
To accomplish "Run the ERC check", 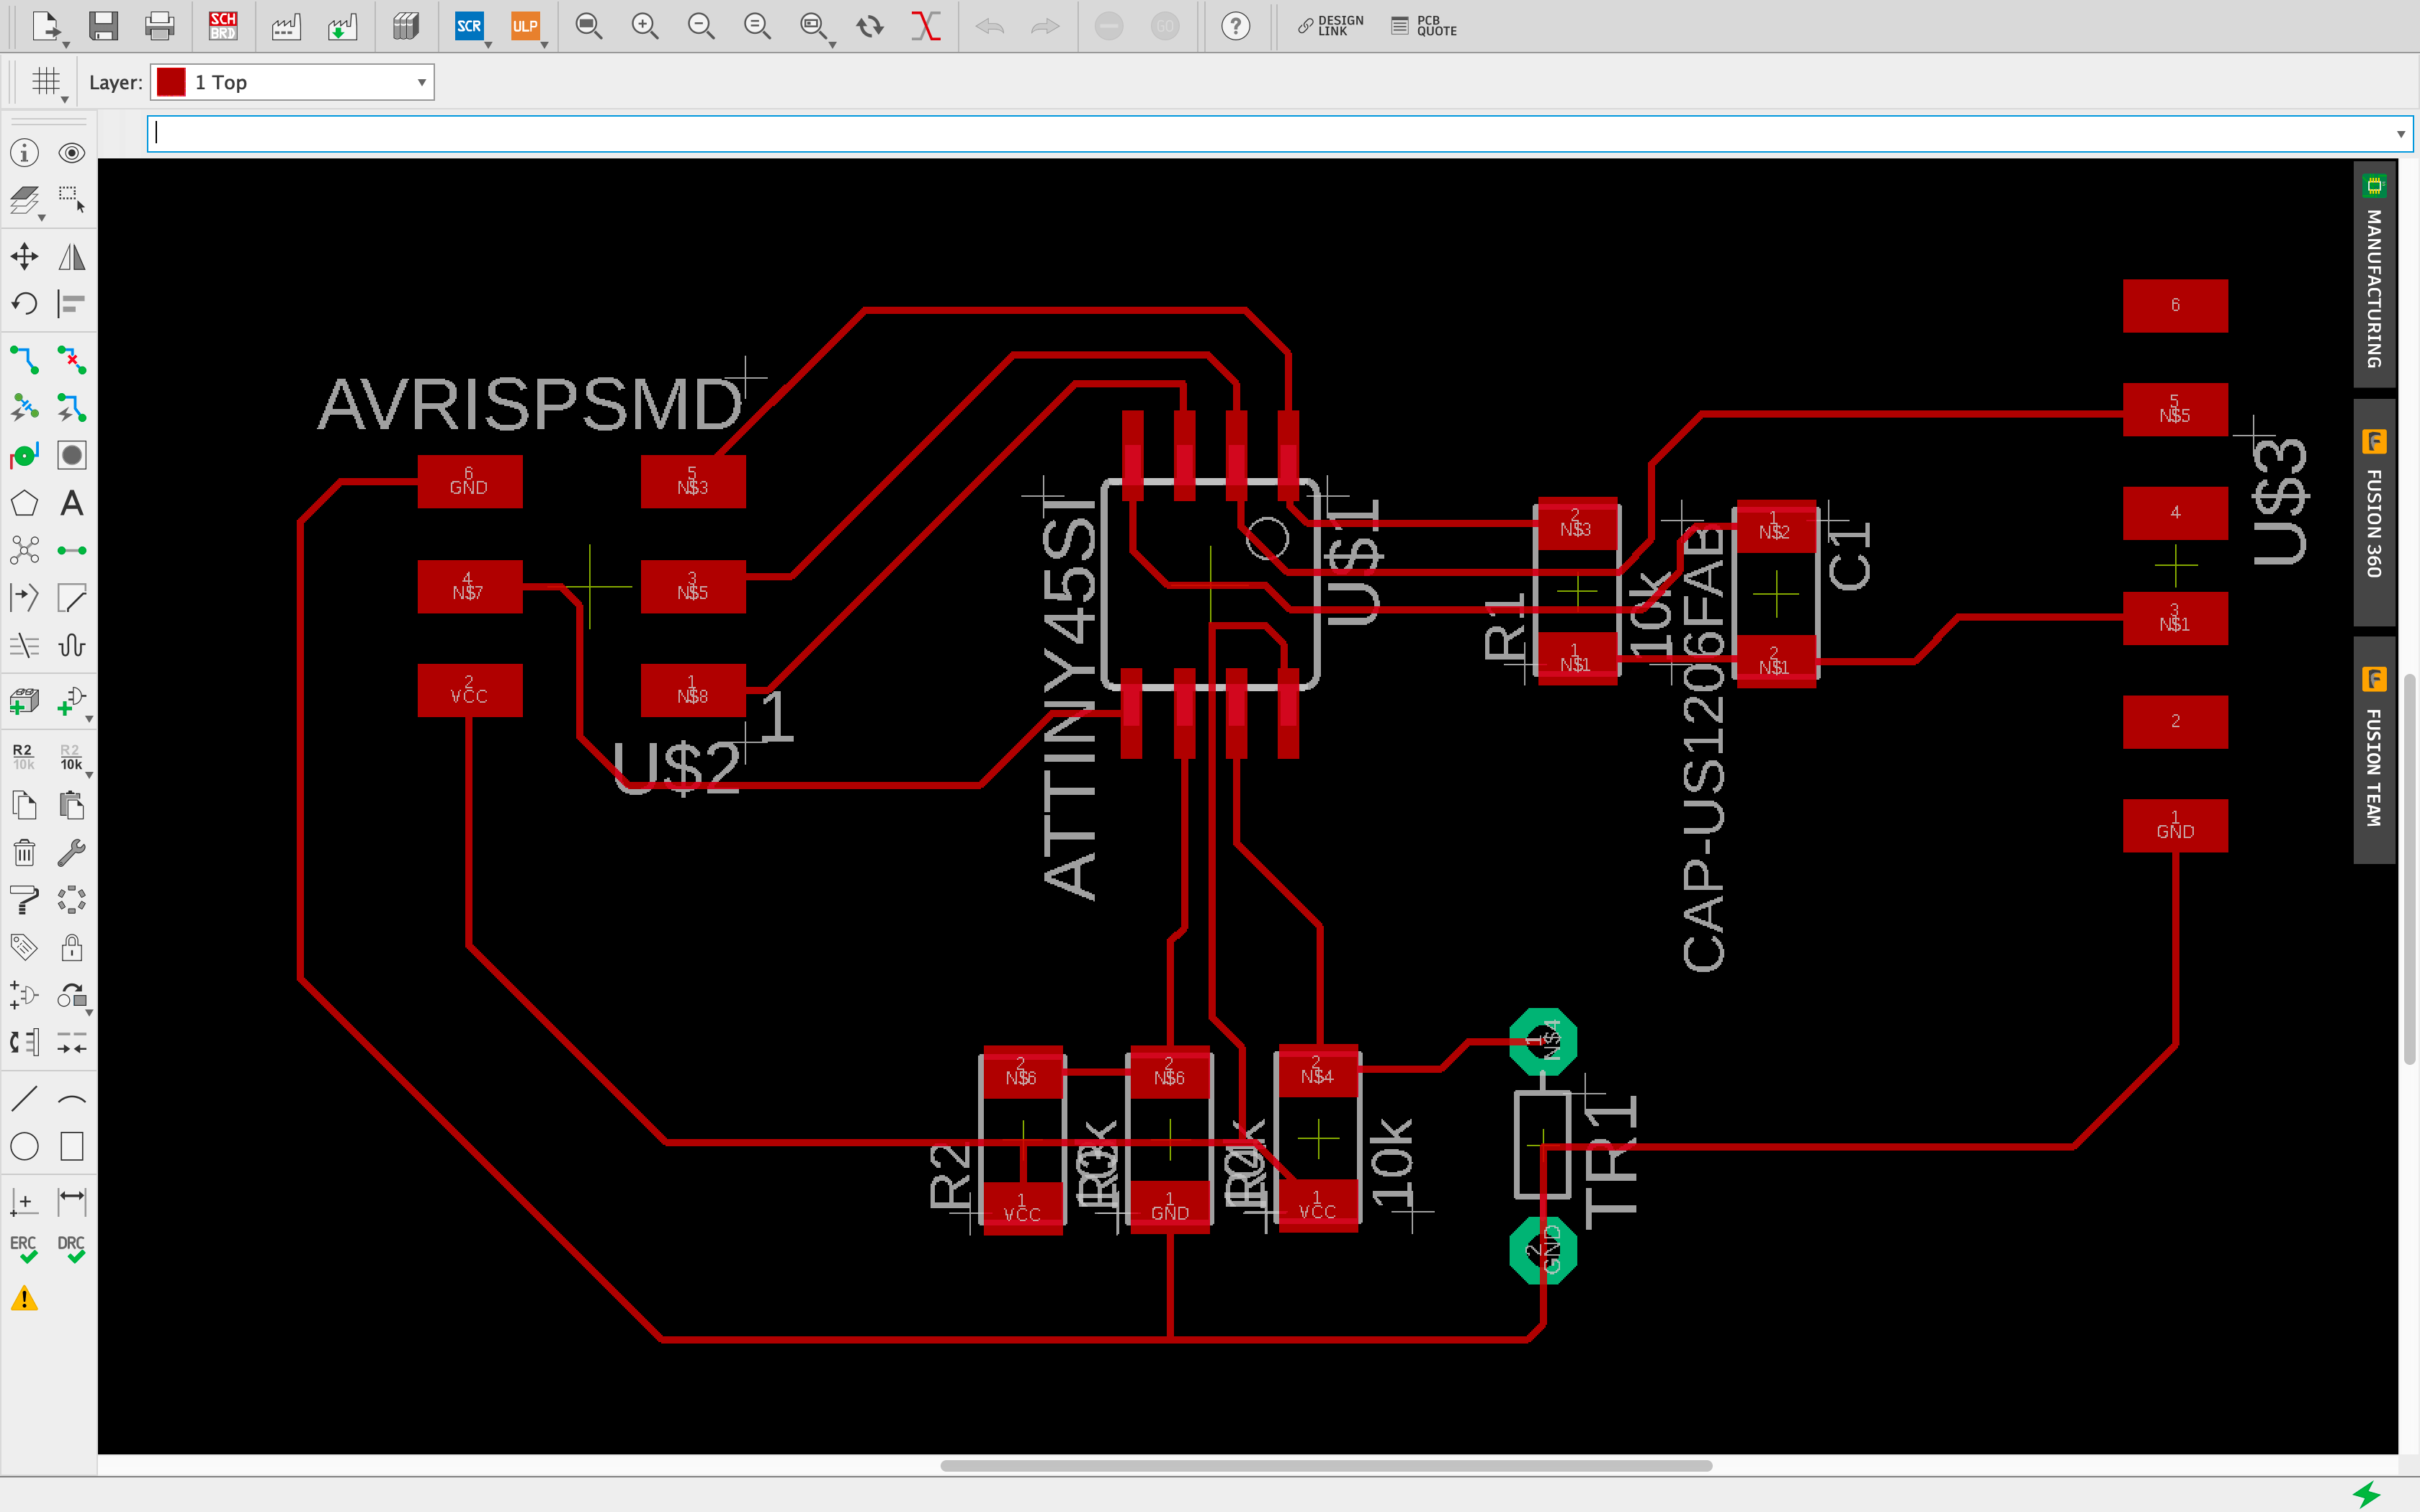I will click(x=24, y=1249).
